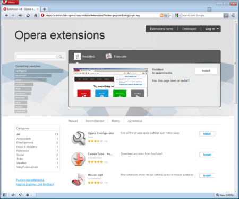Install the featured Reddited extension
239x199 pixels.
click(x=206, y=71)
